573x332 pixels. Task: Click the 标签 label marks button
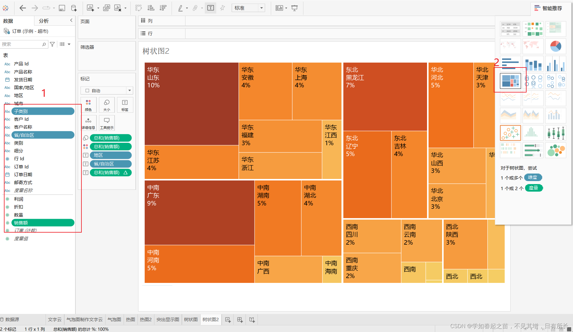(125, 105)
